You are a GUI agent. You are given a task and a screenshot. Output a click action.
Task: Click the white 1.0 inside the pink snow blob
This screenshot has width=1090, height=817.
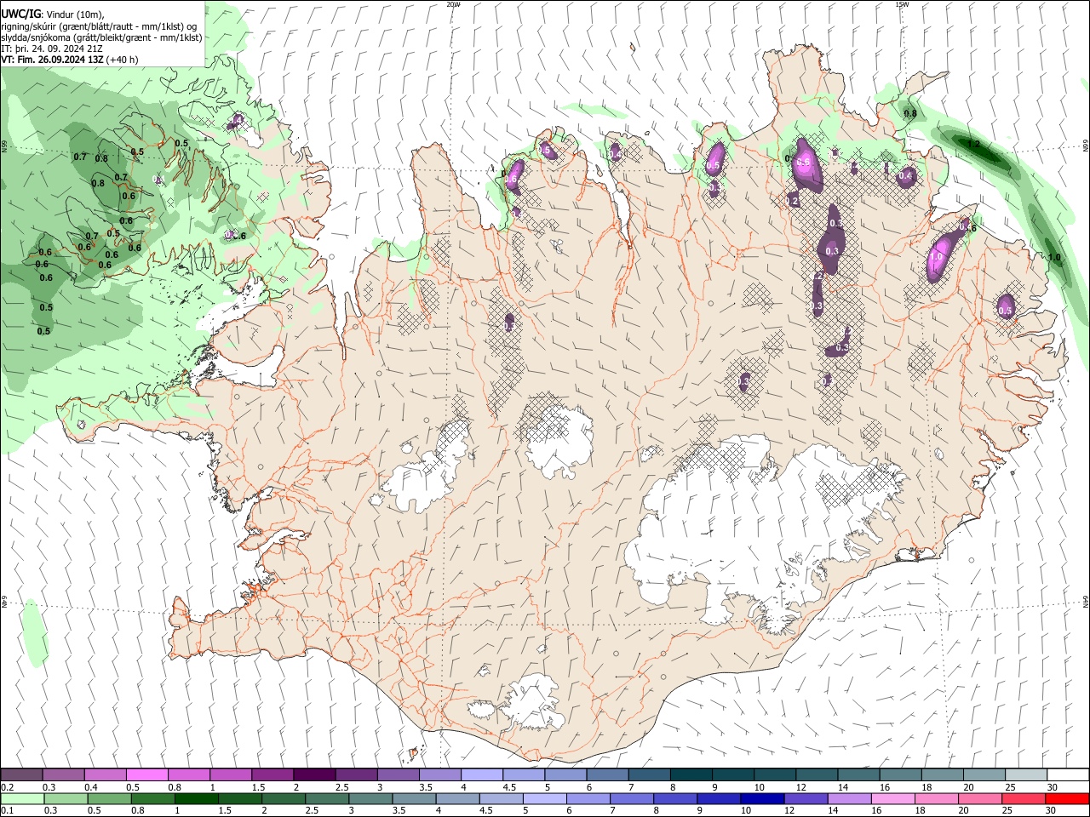(937, 256)
